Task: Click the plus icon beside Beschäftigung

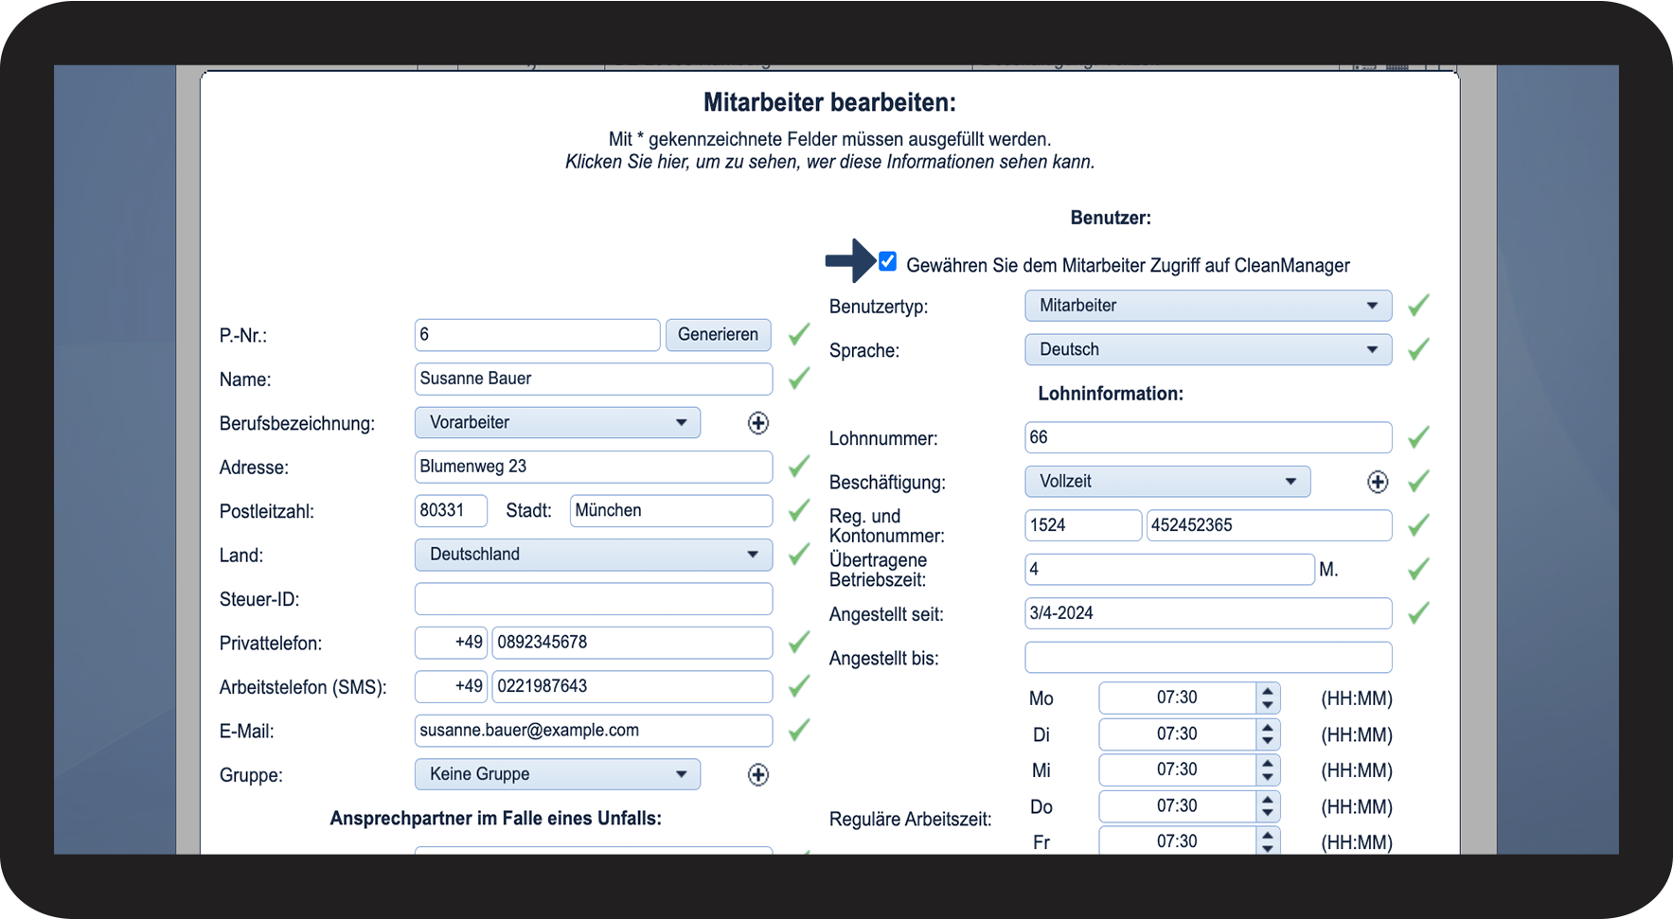Action: [1378, 482]
